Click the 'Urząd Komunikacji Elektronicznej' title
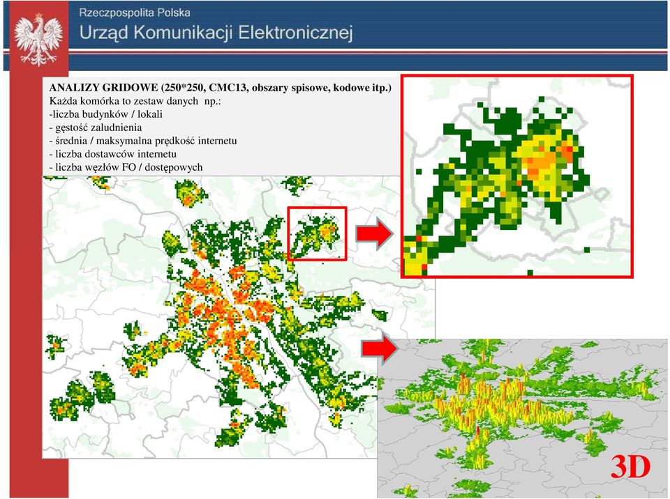The width and height of the screenshot is (670, 499). pos(216,33)
